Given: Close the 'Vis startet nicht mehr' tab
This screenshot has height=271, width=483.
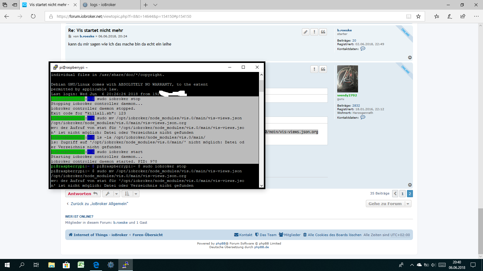Looking at the screenshot, I should [75, 5].
